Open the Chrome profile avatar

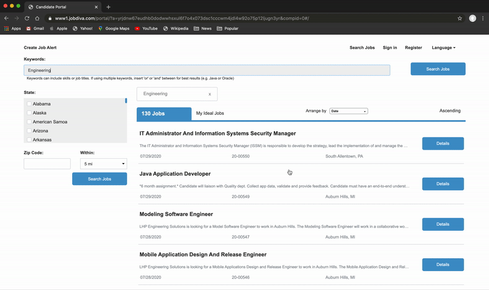point(472,18)
